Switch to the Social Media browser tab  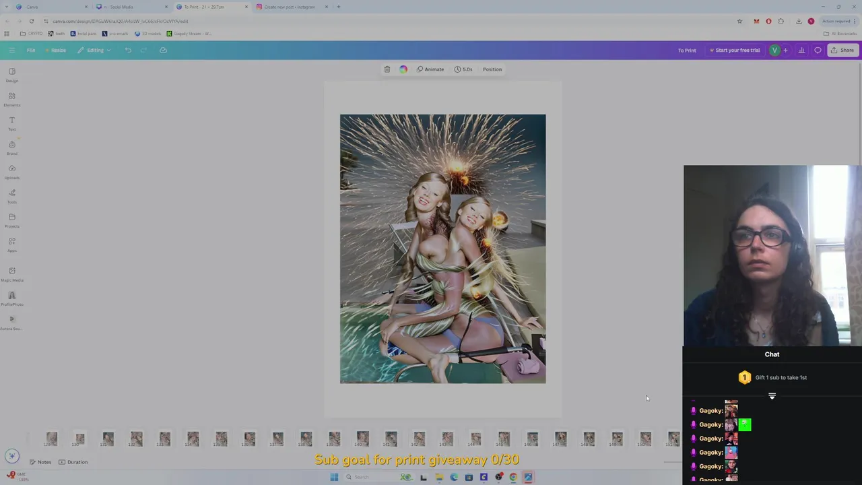click(131, 7)
